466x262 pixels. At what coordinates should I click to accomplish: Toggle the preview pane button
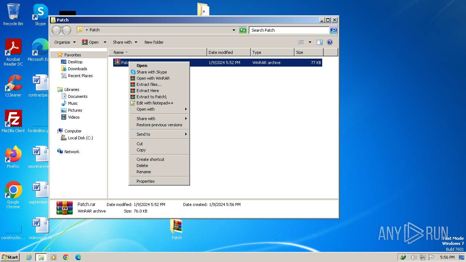pos(319,42)
